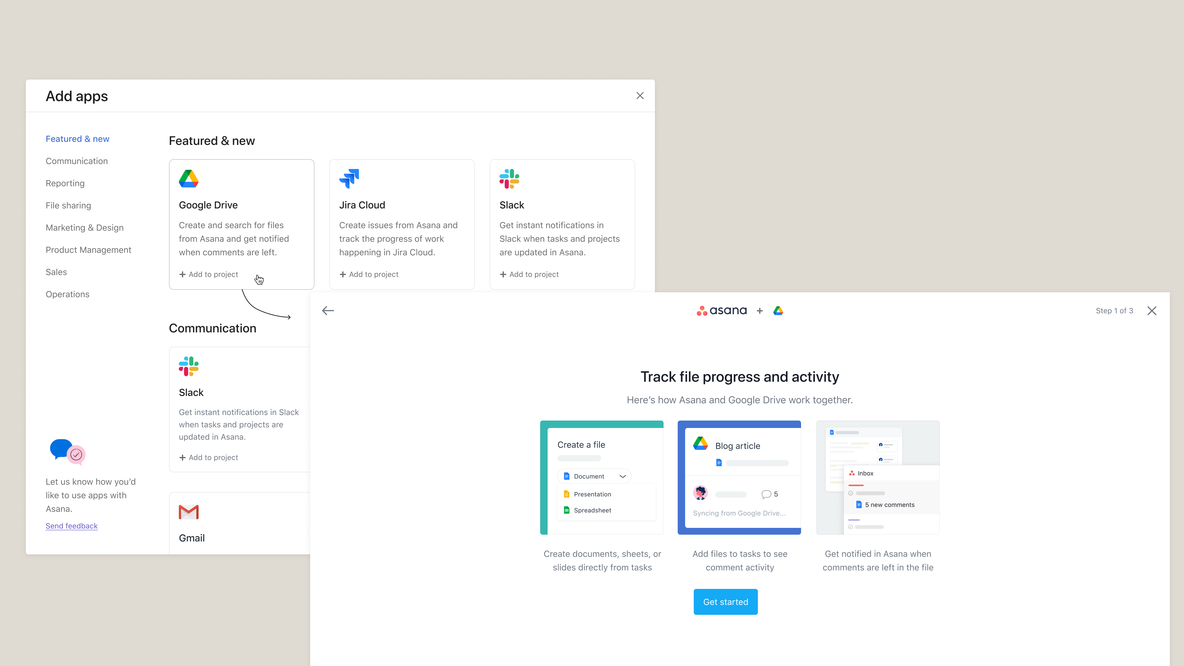This screenshot has width=1184, height=666.
Task: Add Jira Cloud to project
Action: (369, 274)
